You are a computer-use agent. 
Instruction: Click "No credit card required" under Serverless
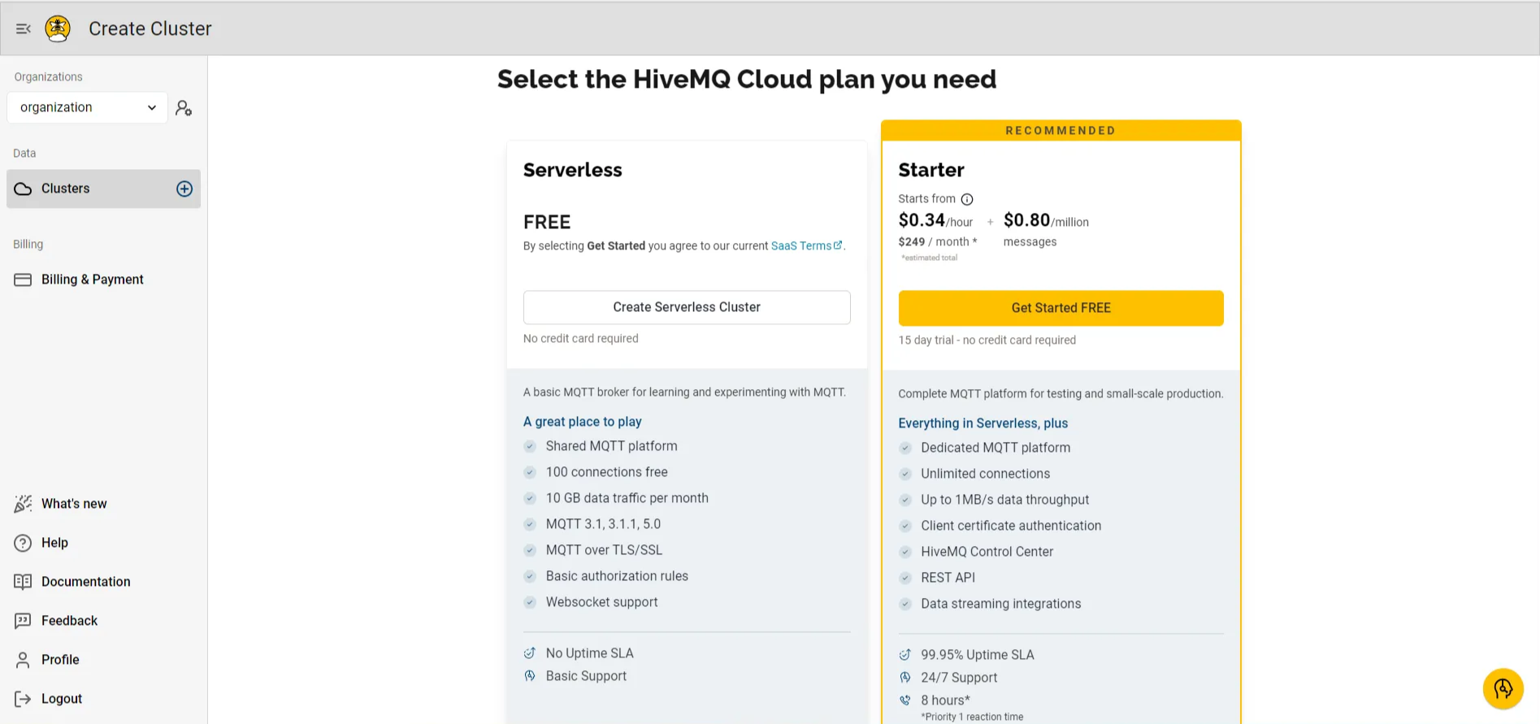click(x=580, y=339)
